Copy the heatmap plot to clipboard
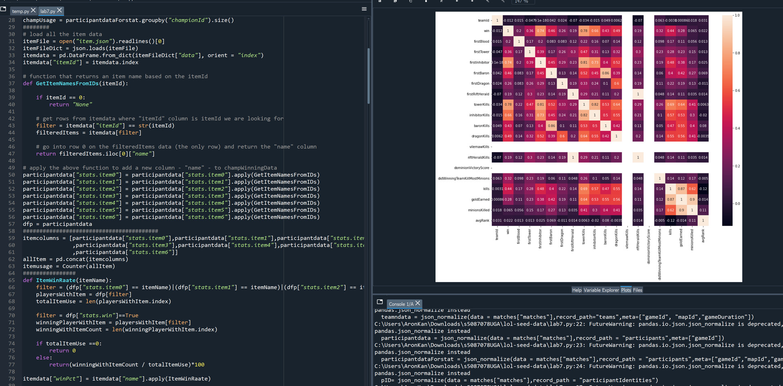 [x=410, y=2]
